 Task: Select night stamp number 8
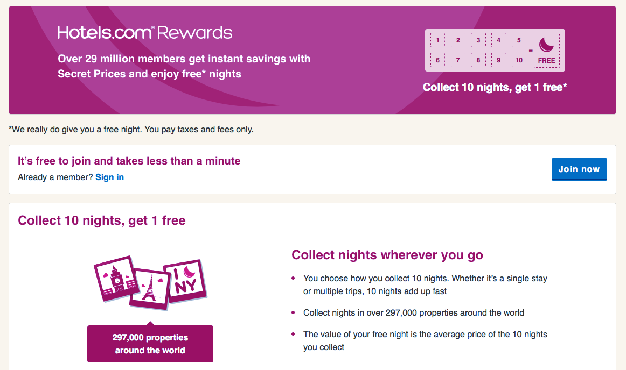click(x=478, y=60)
